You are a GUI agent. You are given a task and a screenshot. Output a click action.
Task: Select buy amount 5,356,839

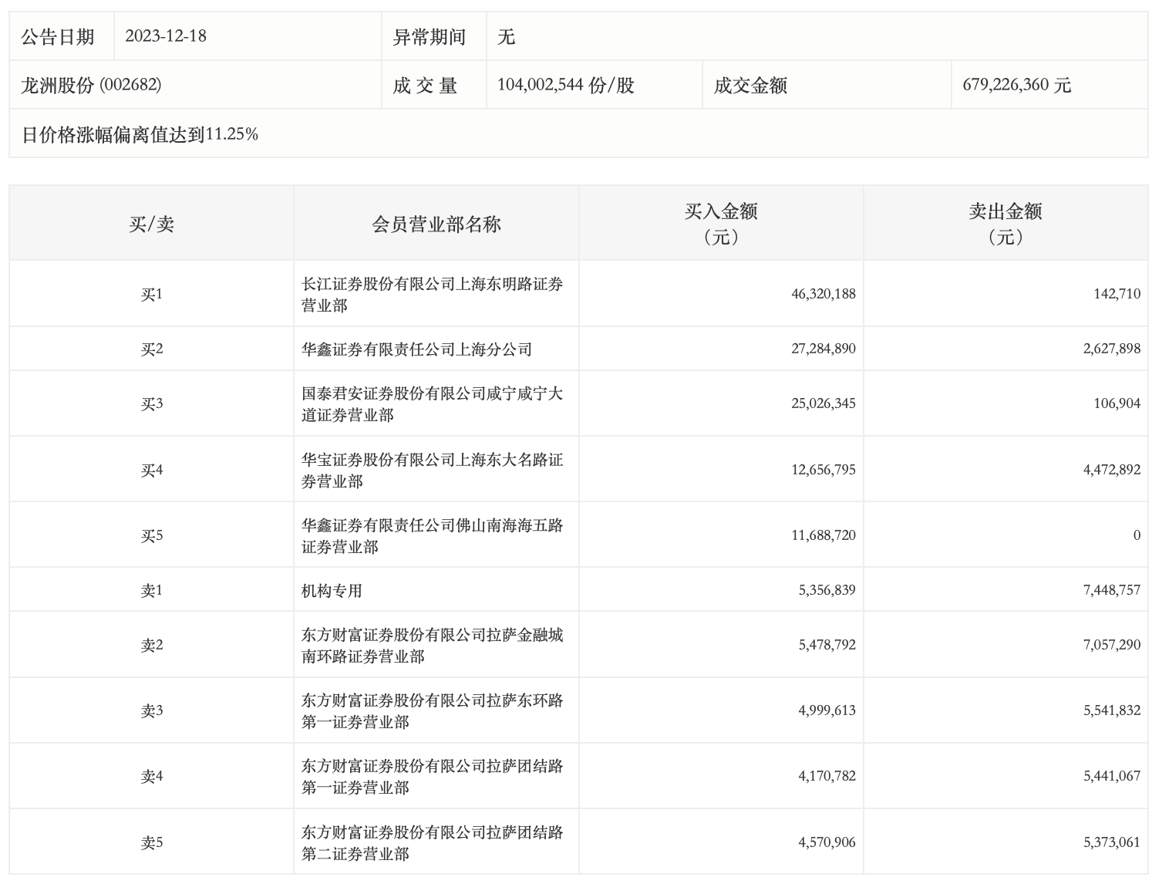827,590
